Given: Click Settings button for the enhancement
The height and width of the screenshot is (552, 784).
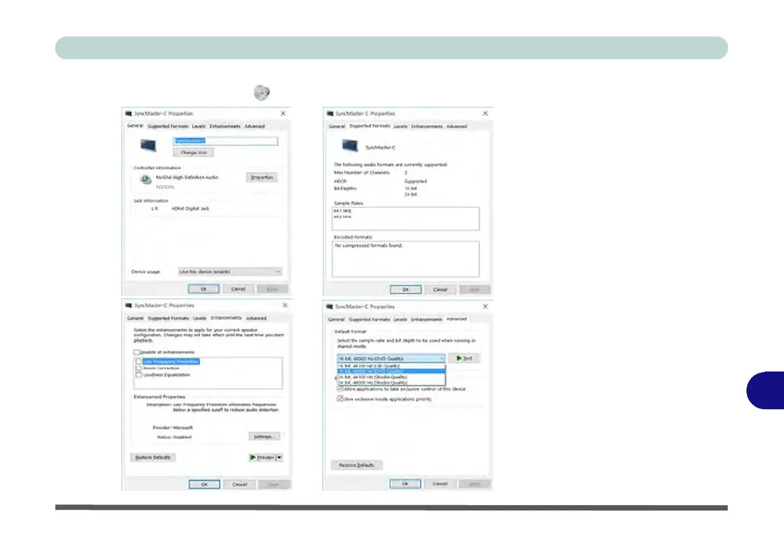Looking at the screenshot, I should [264, 437].
